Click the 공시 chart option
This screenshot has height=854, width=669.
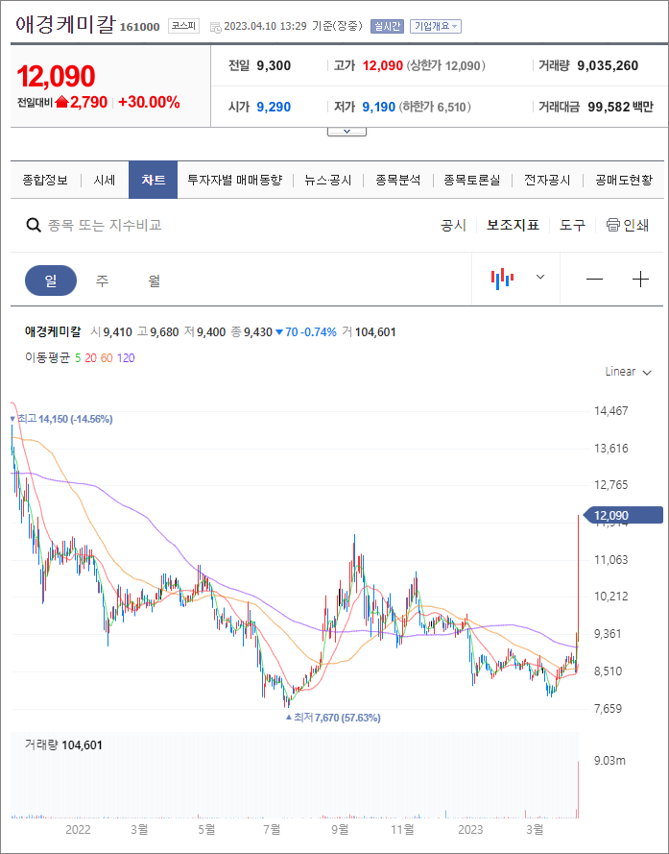tap(453, 225)
